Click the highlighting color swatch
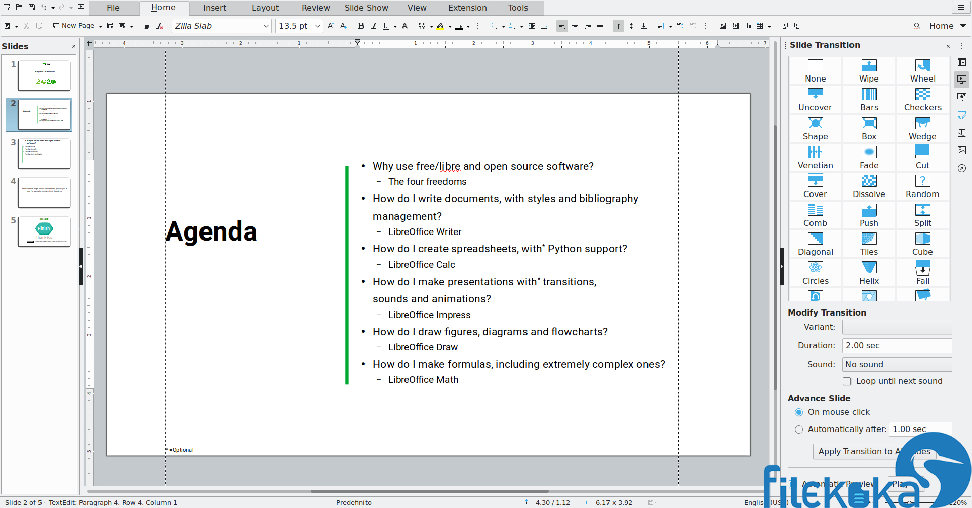The width and height of the screenshot is (972, 508). tap(440, 26)
